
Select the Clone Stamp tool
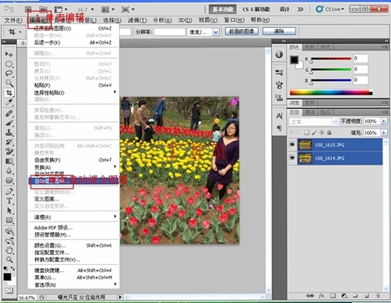click(9, 132)
